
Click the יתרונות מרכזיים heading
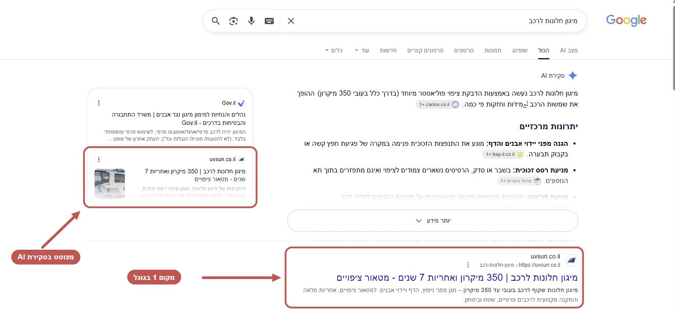pos(549,127)
